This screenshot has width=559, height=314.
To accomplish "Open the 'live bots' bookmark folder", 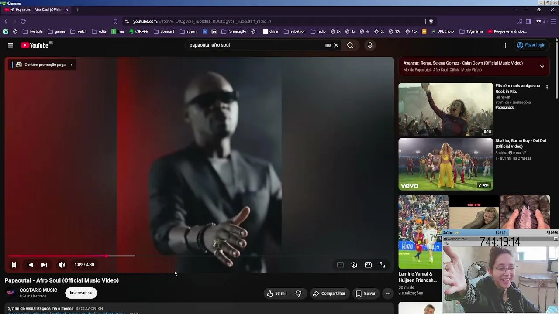I will pyautogui.click(x=33, y=31).
